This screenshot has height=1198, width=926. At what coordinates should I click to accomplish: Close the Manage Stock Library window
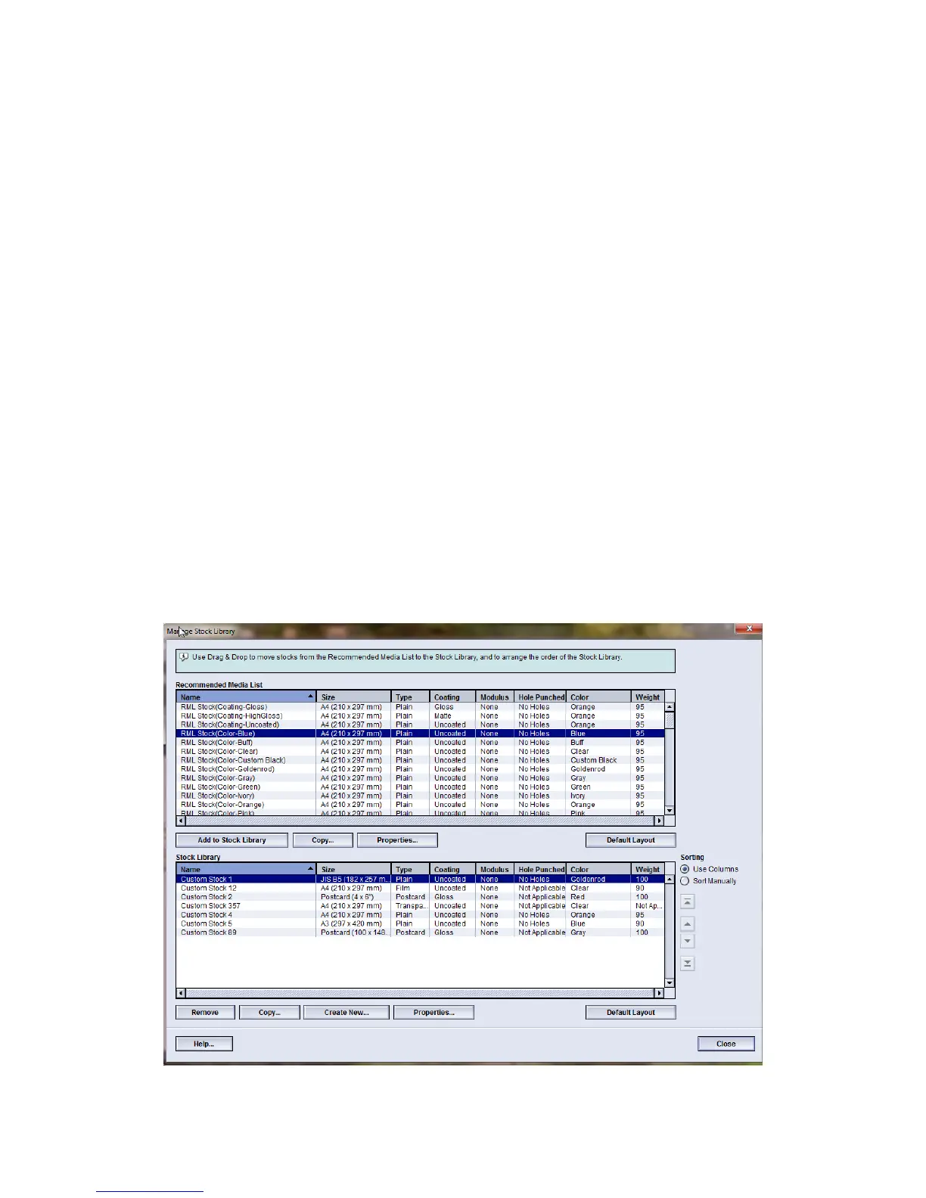(726, 1044)
